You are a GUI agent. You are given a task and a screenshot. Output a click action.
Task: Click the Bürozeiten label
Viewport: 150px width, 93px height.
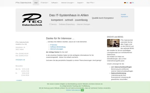(x=19, y=66)
